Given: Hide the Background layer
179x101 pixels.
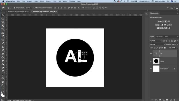Looking at the screenshot, I should tap(151, 69).
